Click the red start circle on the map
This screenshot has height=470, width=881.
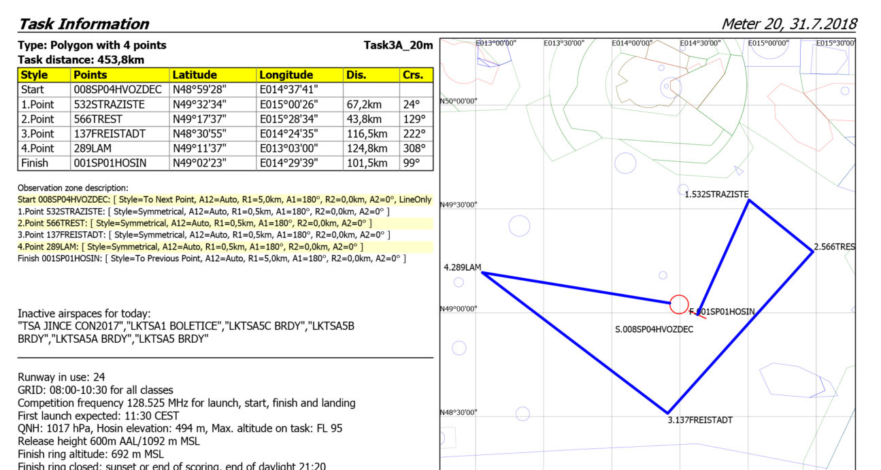tap(679, 304)
